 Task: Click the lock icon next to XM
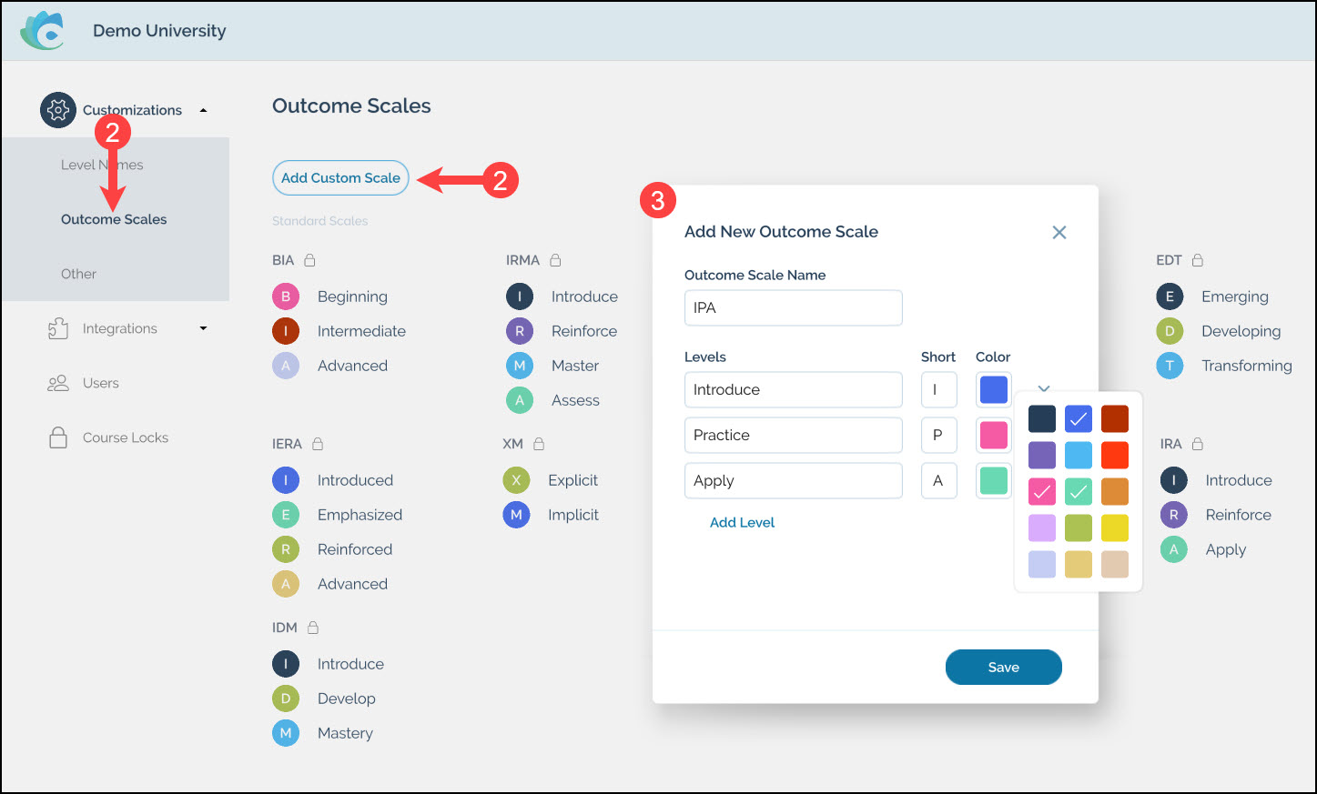[539, 444]
